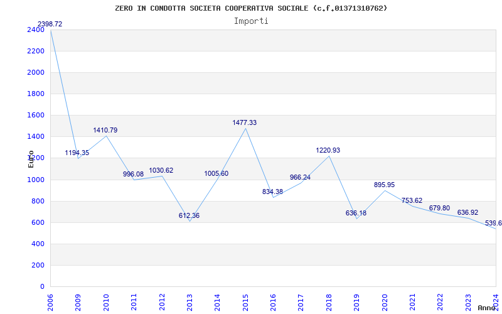Select the 966.24 data label
Screen dimensions: 502x314
pyautogui.click(x=300, y=178)
